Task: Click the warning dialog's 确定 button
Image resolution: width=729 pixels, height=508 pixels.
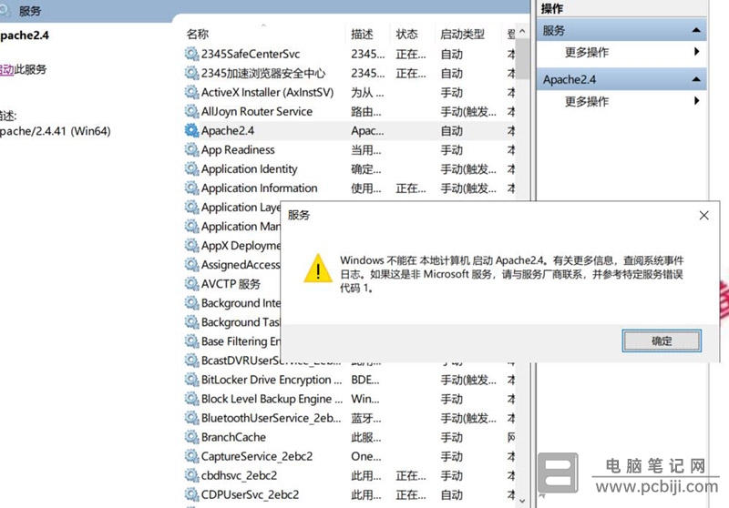Action: 662,340
